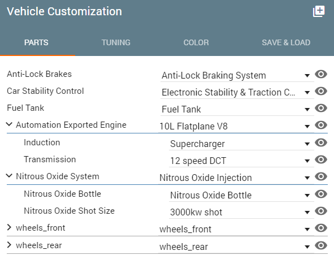Toggle visibility of 10L Flatplane V8 engine
Screen dimensions: 334x255
[x=321, y=125]
